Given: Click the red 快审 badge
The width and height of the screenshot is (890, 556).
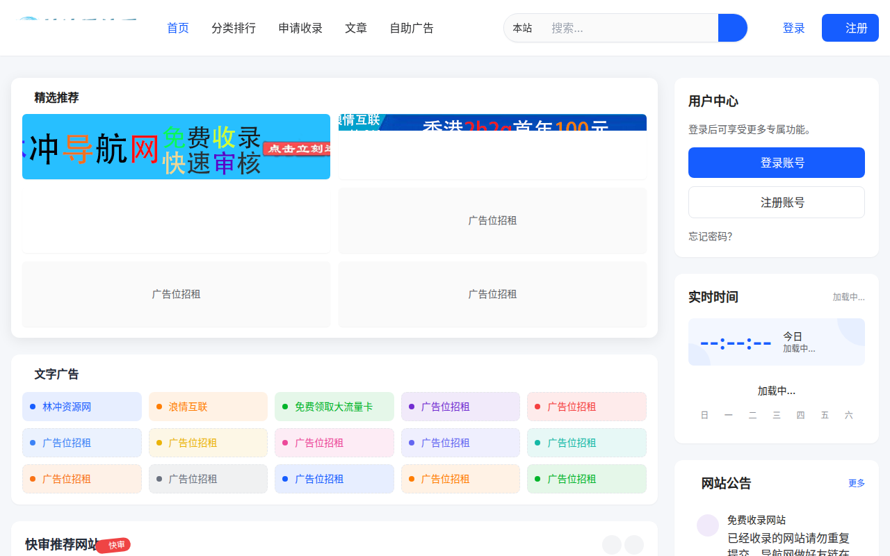Looking at the screenshot, I should 115,545.
